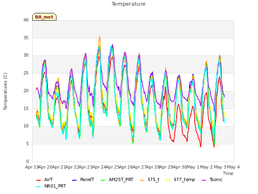Click the green AM25T_PRT legend swatch
The image size is (258, 194).
[103, 180]
